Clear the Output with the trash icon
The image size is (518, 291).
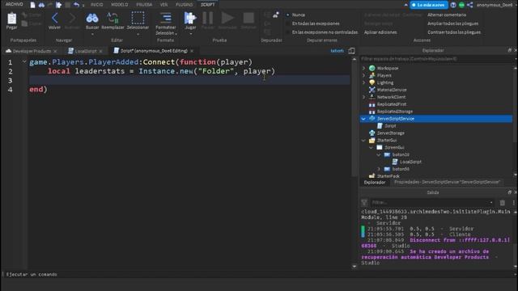(x=502, y=203)
